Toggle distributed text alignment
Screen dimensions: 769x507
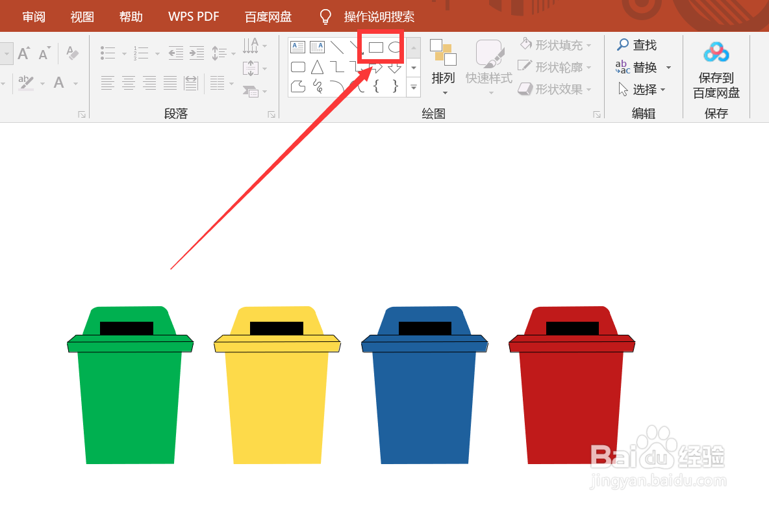coord(191,83)
